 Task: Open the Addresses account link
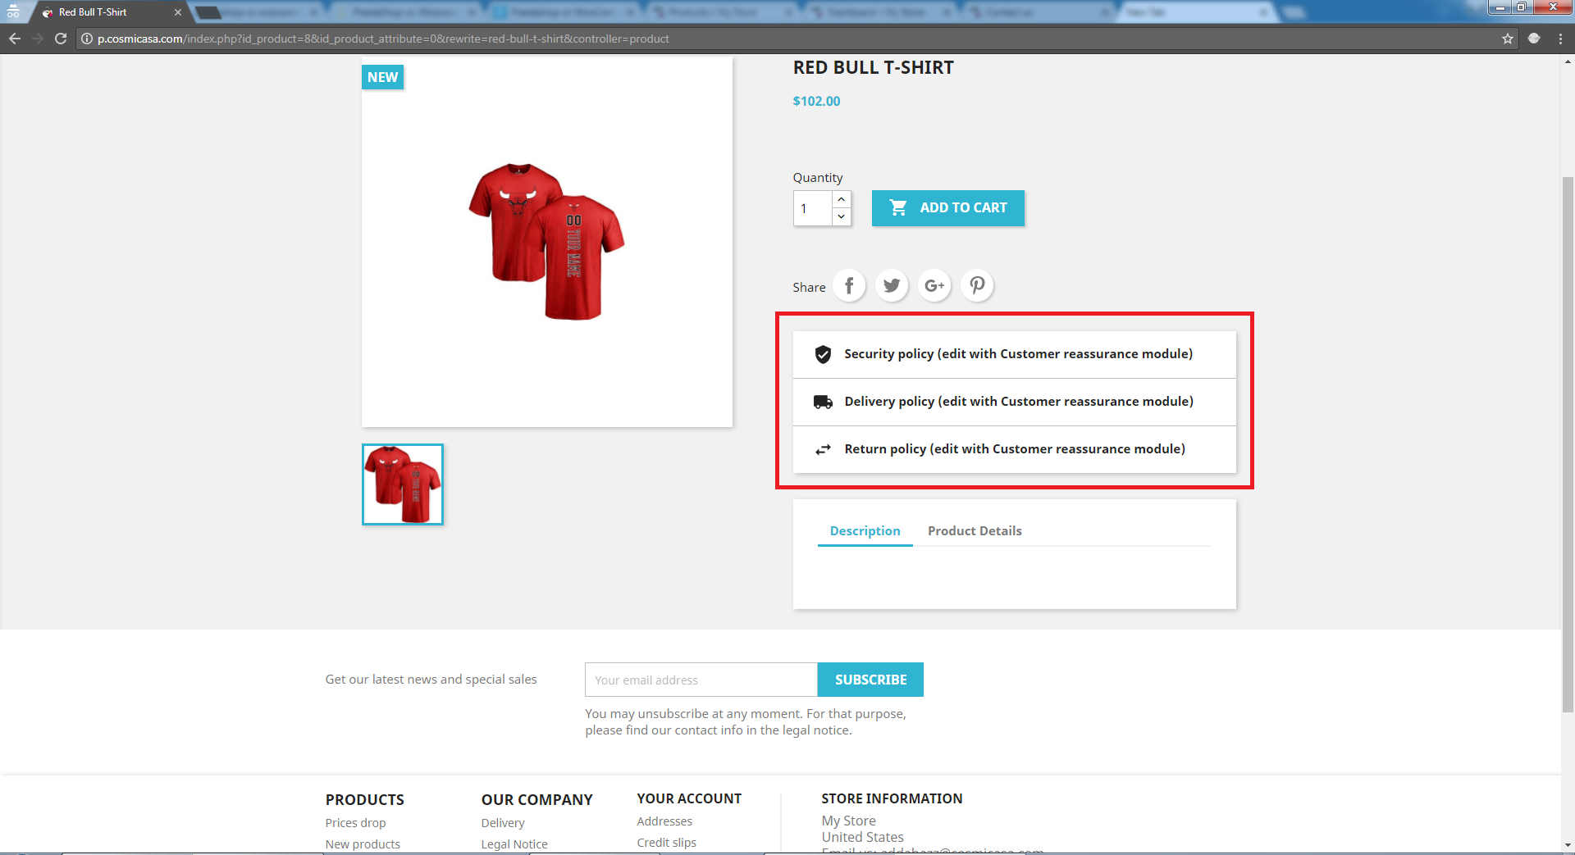point(664,821)
